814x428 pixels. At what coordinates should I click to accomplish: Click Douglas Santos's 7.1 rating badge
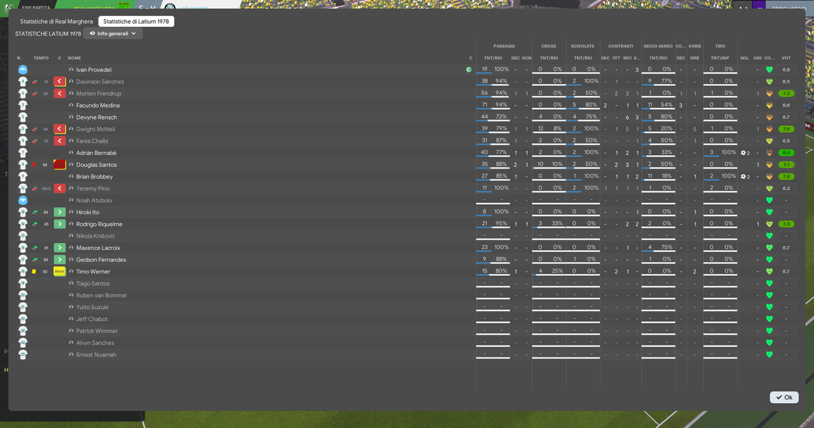(787, 165)
